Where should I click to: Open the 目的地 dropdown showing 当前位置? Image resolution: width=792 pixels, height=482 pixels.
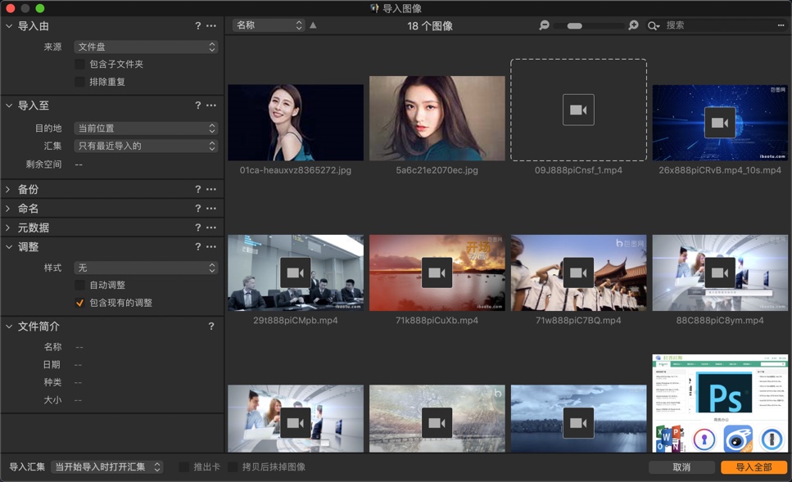(x=146, y=128)
